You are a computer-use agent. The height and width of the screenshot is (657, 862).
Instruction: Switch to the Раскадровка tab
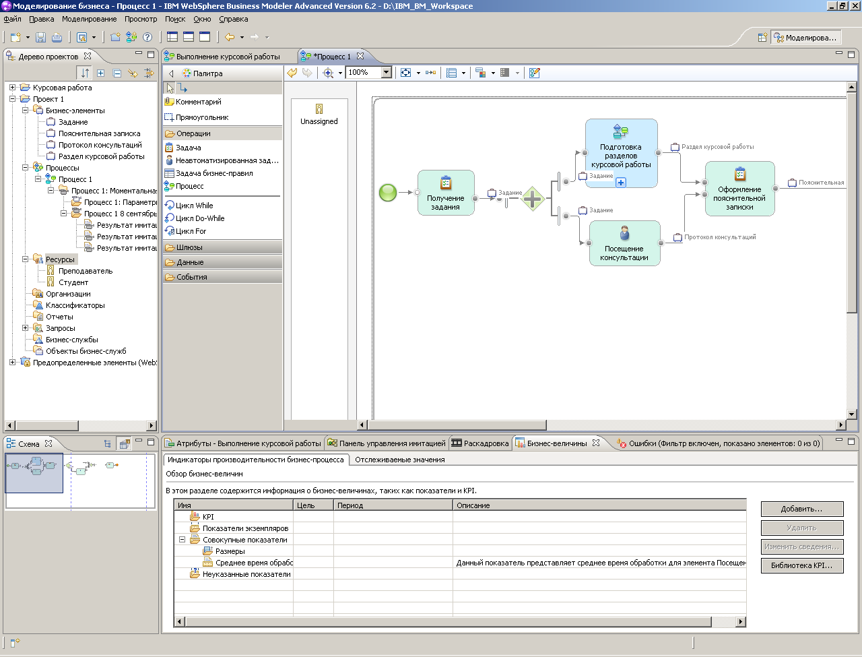coord(479,443)
